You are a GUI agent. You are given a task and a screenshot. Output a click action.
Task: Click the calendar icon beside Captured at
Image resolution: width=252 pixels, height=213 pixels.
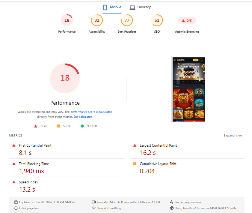16,202
